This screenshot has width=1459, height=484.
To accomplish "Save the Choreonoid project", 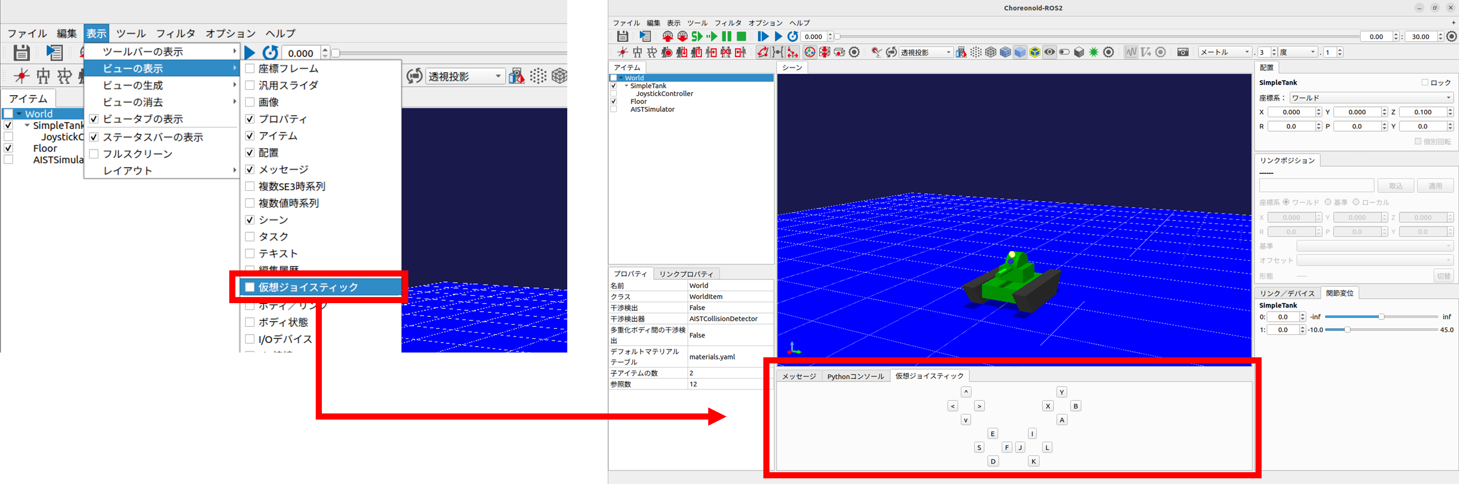I will 623,36.
